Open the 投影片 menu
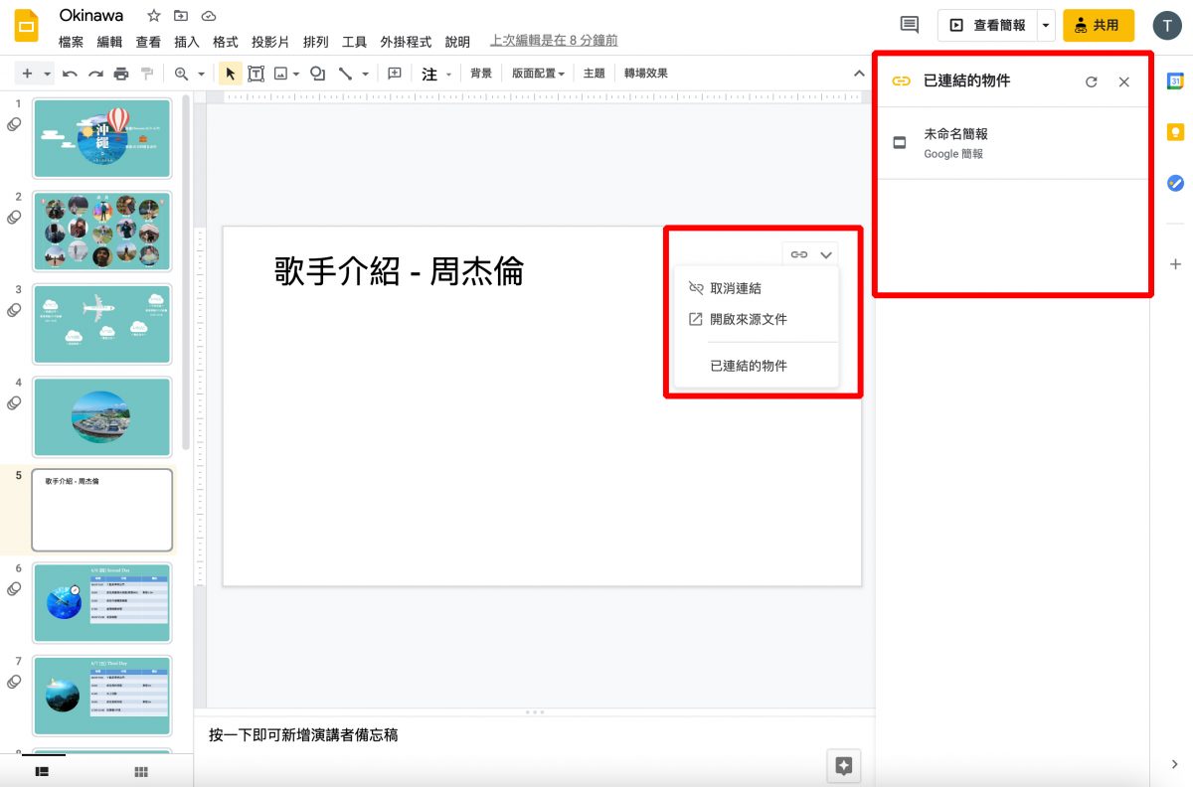Screen dimensions: 1193x787 (270, 42)
